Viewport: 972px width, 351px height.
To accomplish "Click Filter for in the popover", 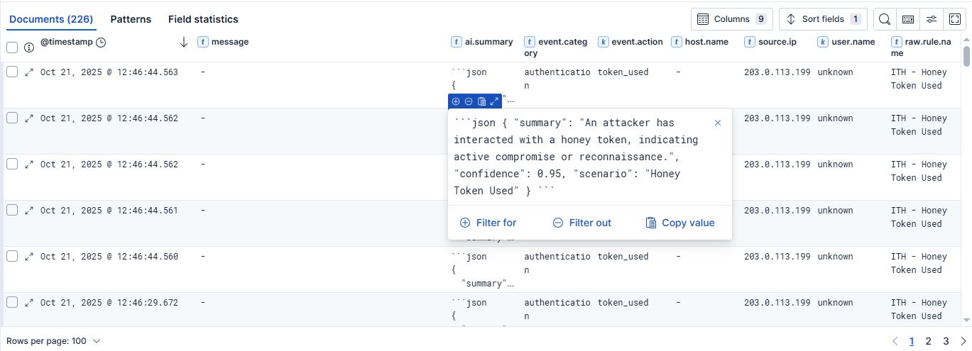I will 488,223.
